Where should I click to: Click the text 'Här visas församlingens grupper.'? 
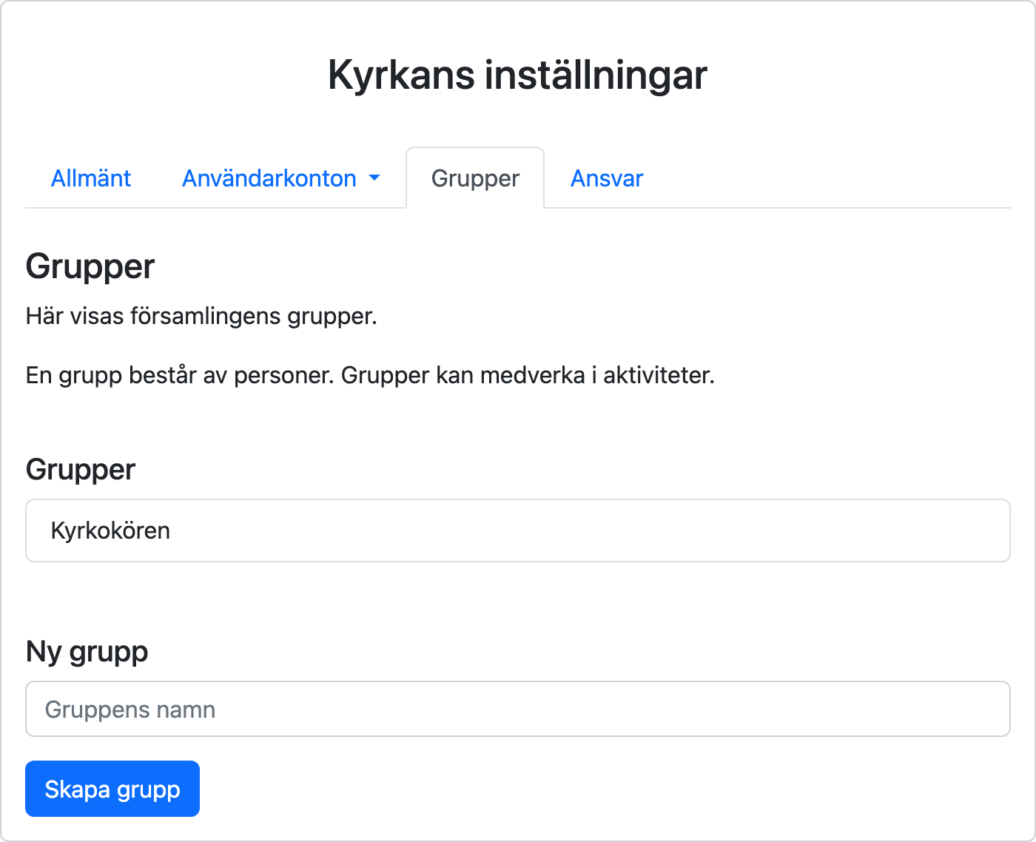point(201,316)
